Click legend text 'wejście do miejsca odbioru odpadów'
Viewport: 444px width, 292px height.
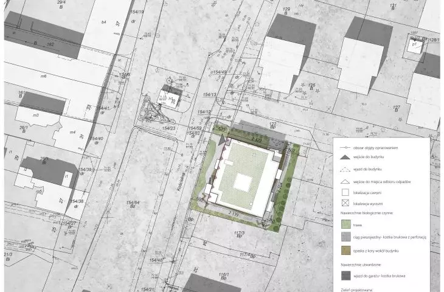tap(382, 182)
